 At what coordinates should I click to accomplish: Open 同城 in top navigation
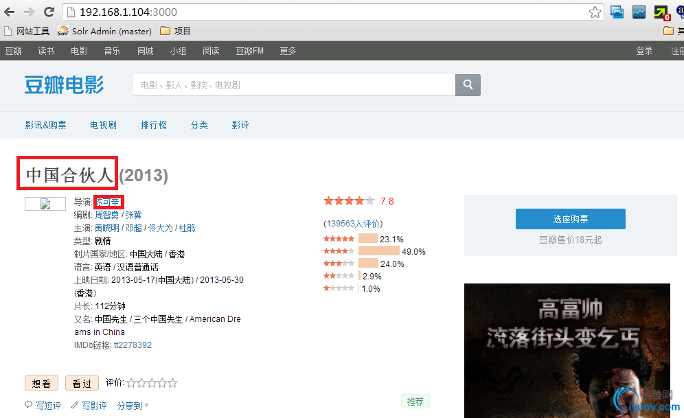(146, 51)
